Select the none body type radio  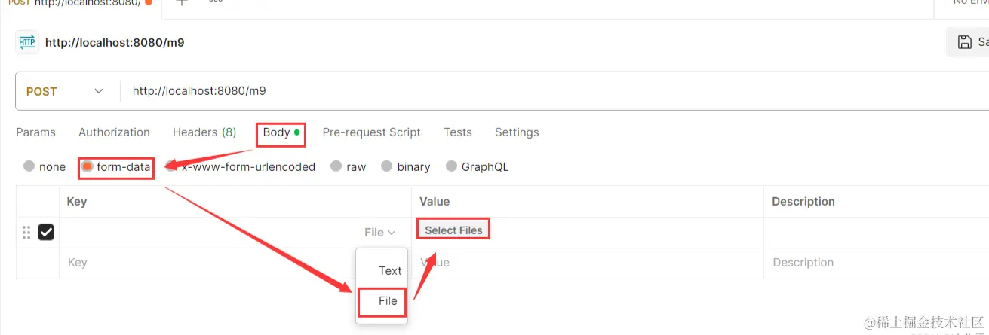29,166
